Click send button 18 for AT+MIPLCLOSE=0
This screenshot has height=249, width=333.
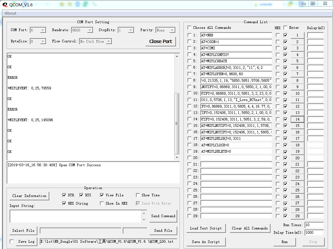click(x=297, y=145)
